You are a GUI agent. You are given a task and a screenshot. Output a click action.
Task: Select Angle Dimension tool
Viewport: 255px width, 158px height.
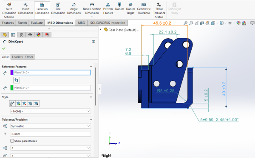pos(74,8)
